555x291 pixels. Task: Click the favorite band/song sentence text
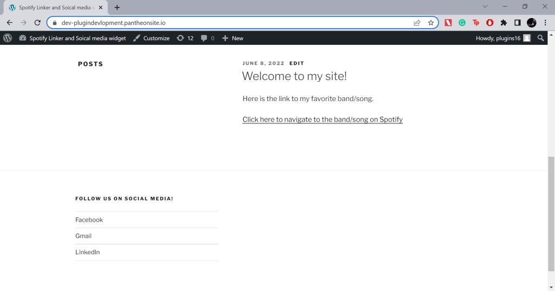point(308,98)
